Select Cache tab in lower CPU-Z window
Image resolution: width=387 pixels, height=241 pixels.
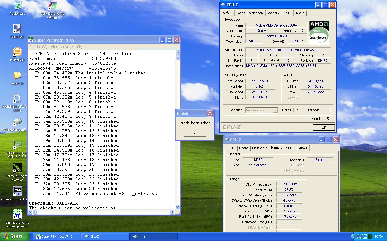click(244, 148)
